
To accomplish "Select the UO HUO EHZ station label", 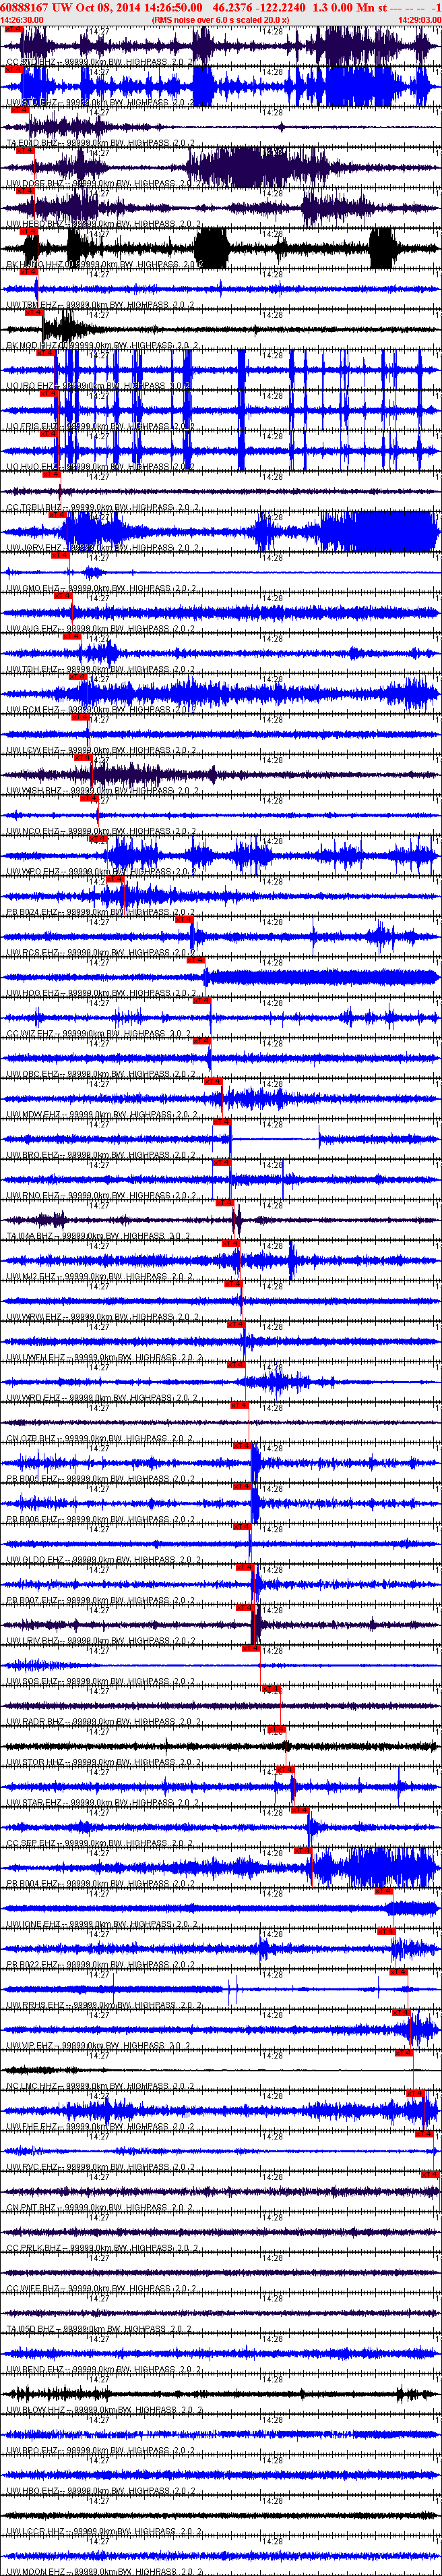I will pyautogui.click(x=100, y=467).
